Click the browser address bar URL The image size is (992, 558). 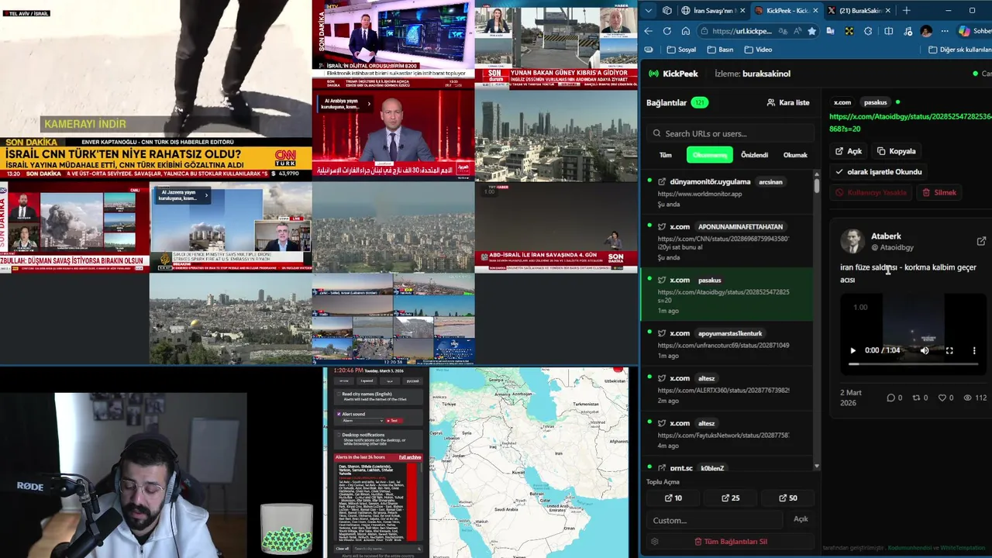742,31
